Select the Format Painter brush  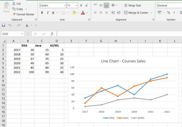click(x=14, y=14)
